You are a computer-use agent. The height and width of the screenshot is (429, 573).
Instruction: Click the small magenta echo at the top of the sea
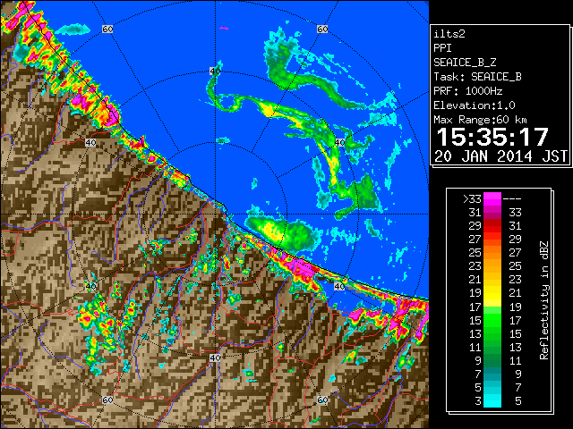[x=224, y=28]
